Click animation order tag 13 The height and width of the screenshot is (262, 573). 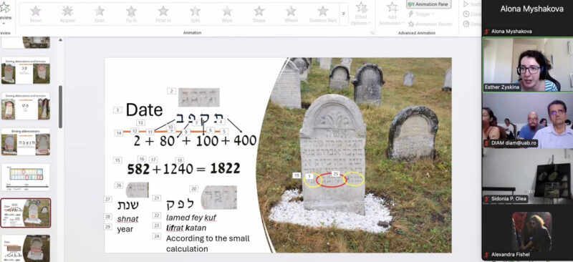click(x=140, y=123)
